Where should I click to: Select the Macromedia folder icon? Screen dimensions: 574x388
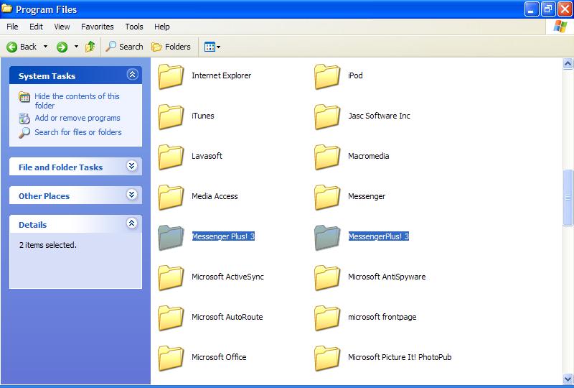327,157
